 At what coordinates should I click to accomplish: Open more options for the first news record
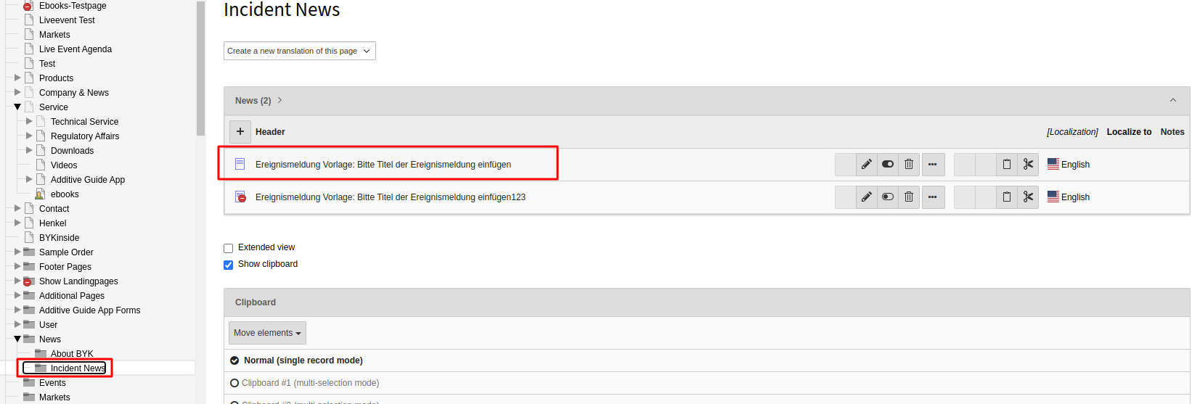pos(933,165)
